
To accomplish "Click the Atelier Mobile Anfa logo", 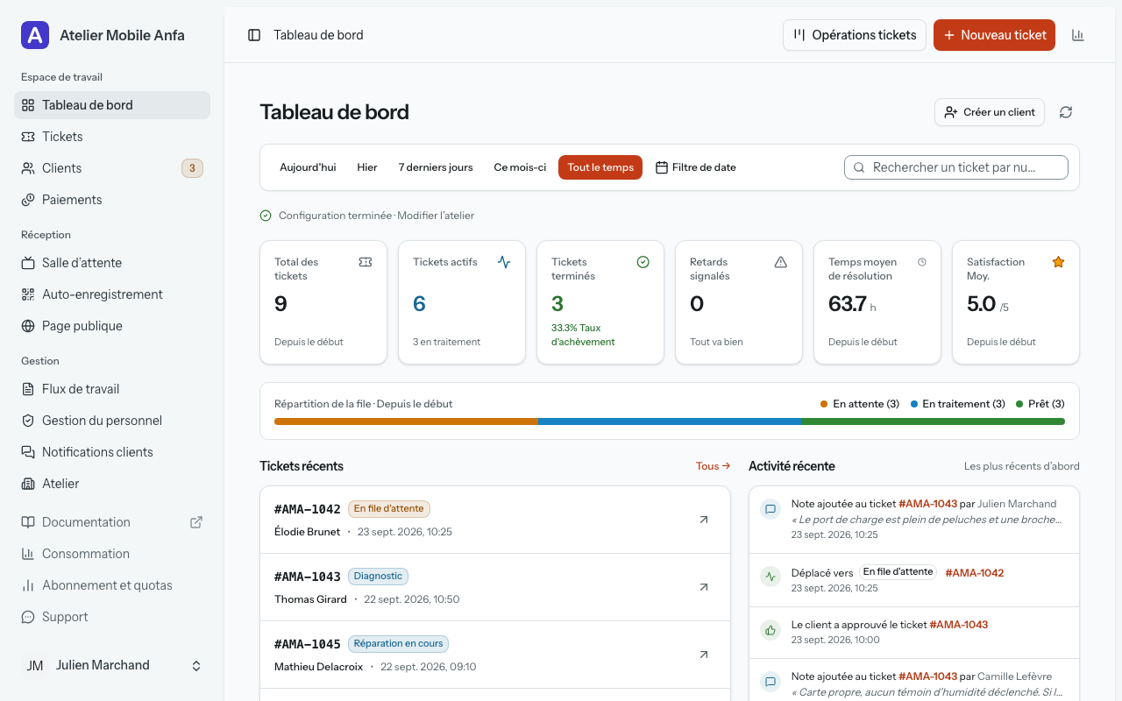I will click(x=35, y=35).
